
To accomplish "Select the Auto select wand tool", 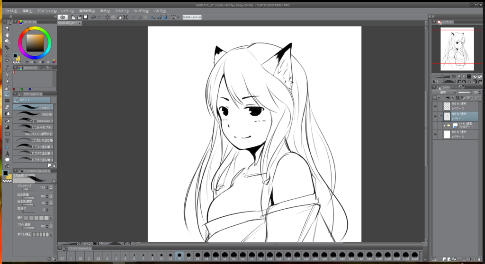I will click(7, 61).
